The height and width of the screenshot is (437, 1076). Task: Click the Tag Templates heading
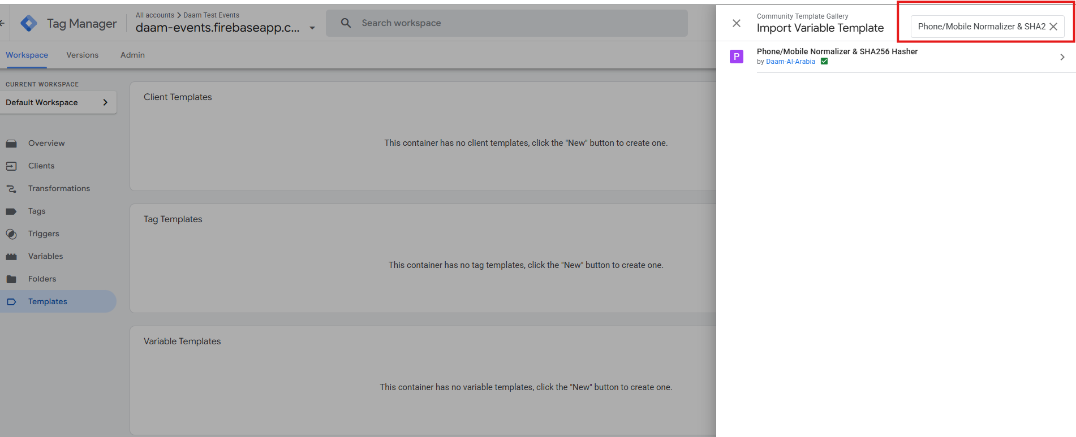[x=173, y=219]
